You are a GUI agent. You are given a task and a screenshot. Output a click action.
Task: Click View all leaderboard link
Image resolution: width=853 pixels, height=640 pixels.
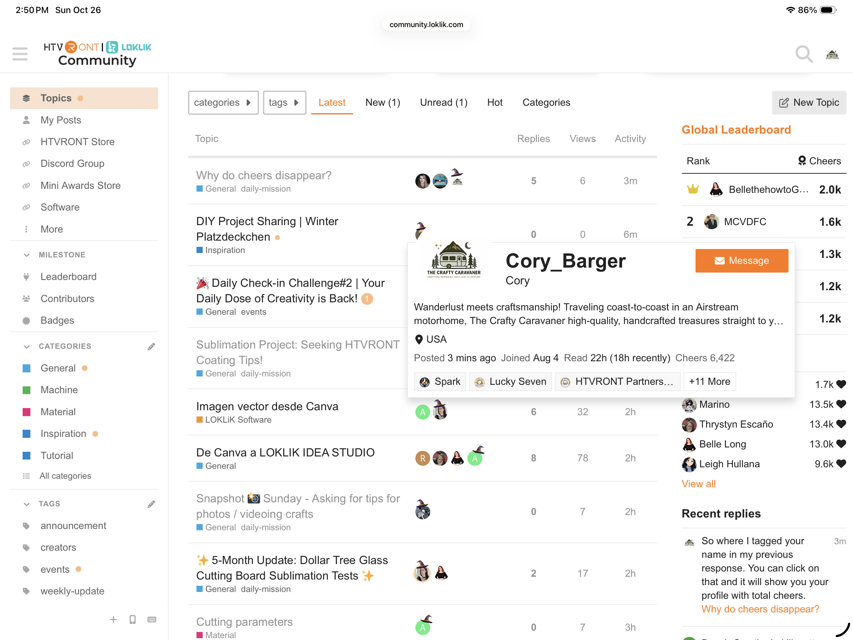(x=698, y=484)
